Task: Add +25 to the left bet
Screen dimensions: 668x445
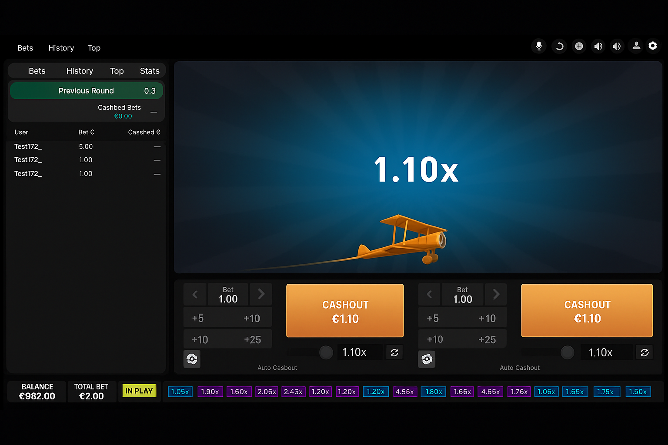Action: click(252, 339)
